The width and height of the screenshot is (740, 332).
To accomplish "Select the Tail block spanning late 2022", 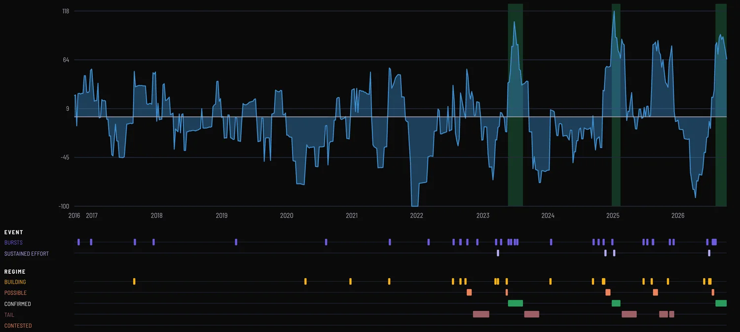I will tap(481, 314).
